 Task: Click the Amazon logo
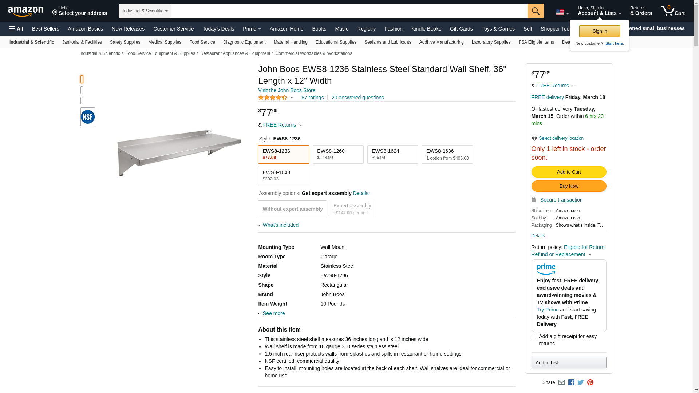pyautogui.click(x=25, y=11)
